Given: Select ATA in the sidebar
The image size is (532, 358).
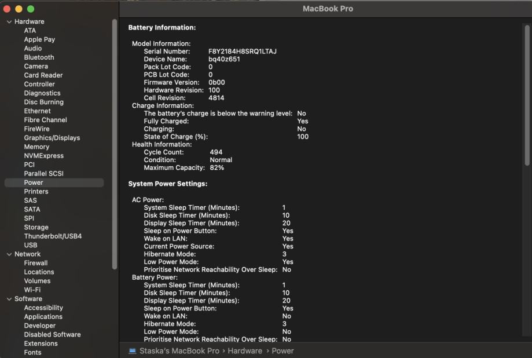Looking at the screenshot, I should pos(30,31).
